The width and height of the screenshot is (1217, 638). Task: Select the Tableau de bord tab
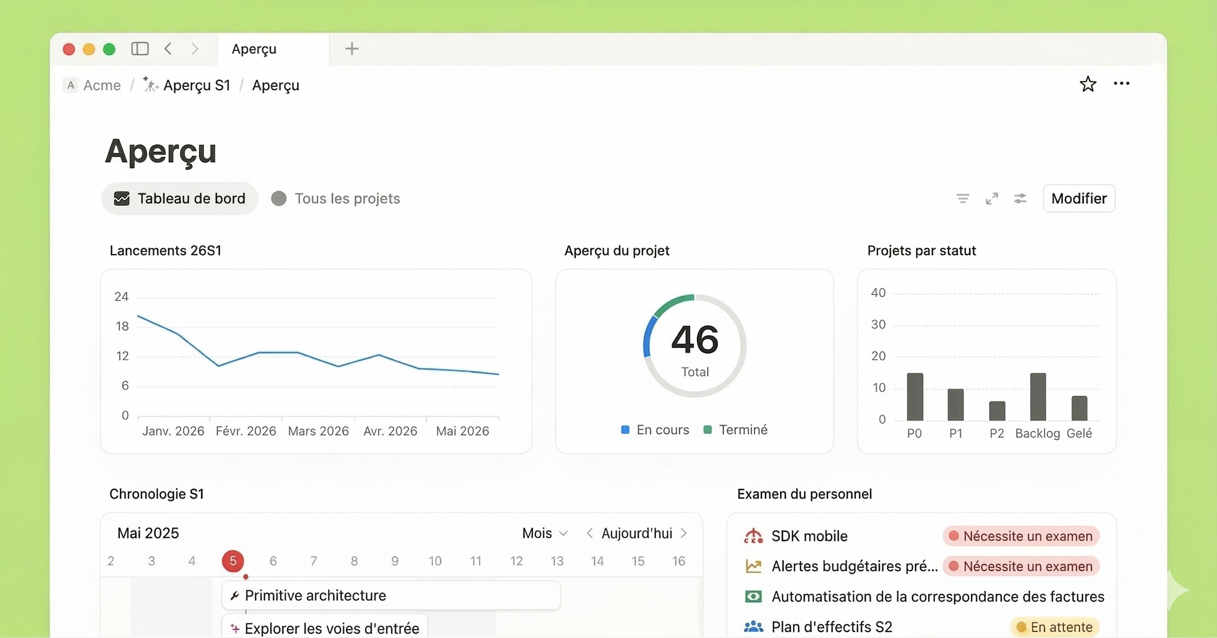click(x=180, y=198)
